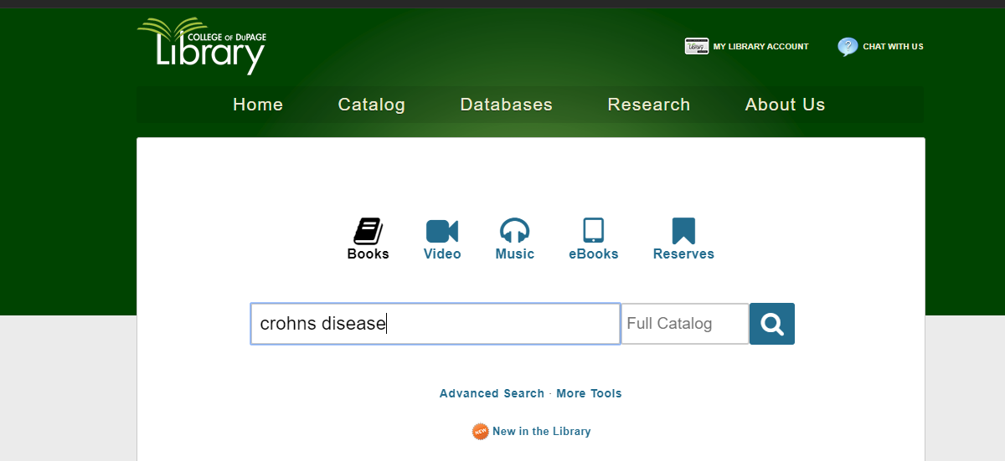
Task: Click the orange New badge icon
Action: click(480, 432)
